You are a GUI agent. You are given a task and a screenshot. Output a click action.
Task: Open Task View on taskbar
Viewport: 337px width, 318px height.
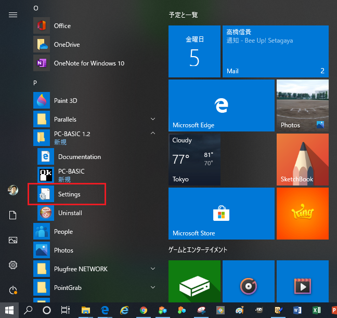pos(66,310)
